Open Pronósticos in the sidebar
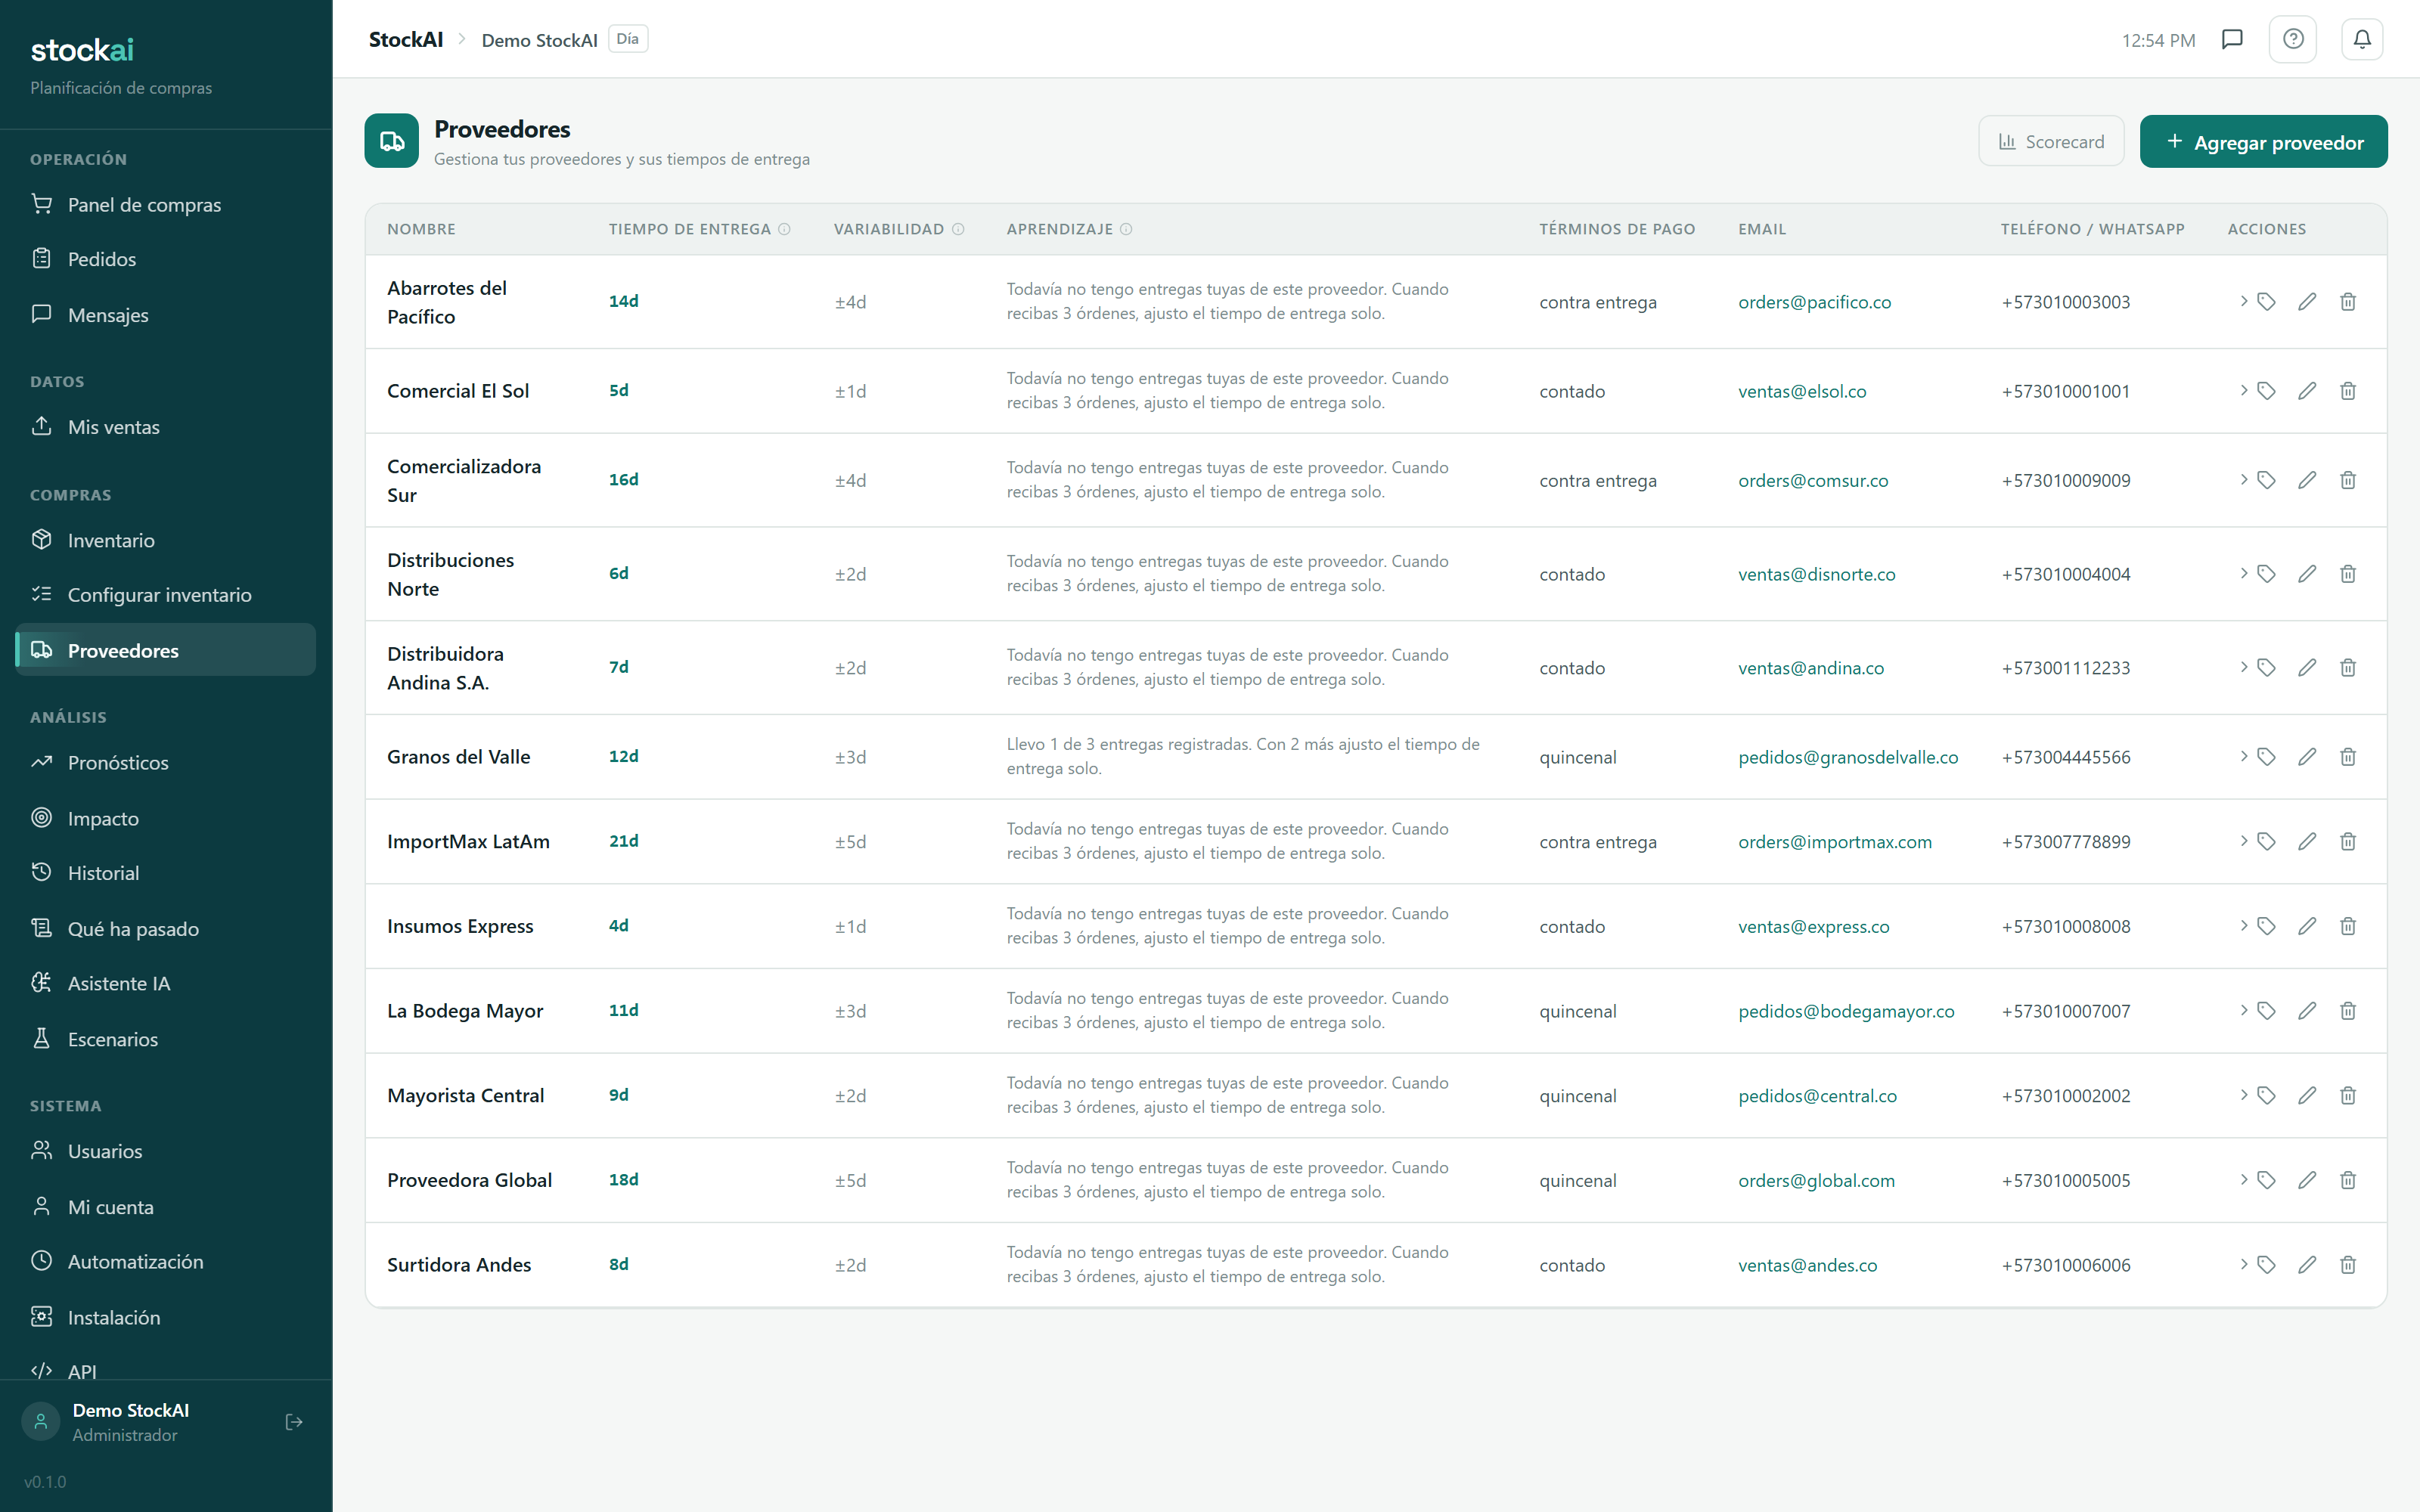The width and height of the screenshot is (2420, 1512). point(166,762)
